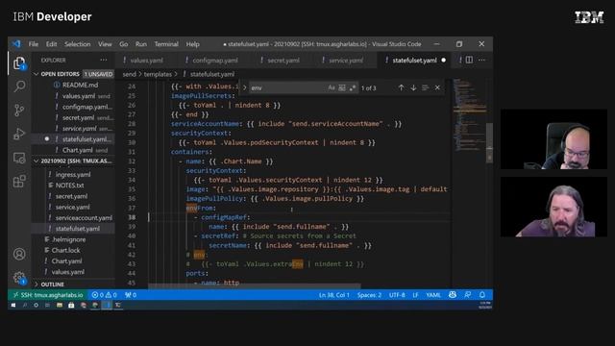The height and width of the screenshot is (346, 615).
Task: Click the Copilot status bar icon
Action: [453, 295]
